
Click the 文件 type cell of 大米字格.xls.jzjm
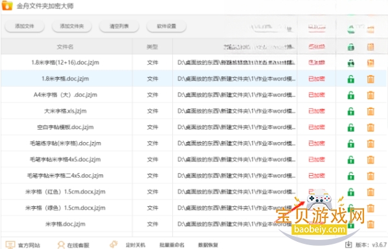(152, 111)
